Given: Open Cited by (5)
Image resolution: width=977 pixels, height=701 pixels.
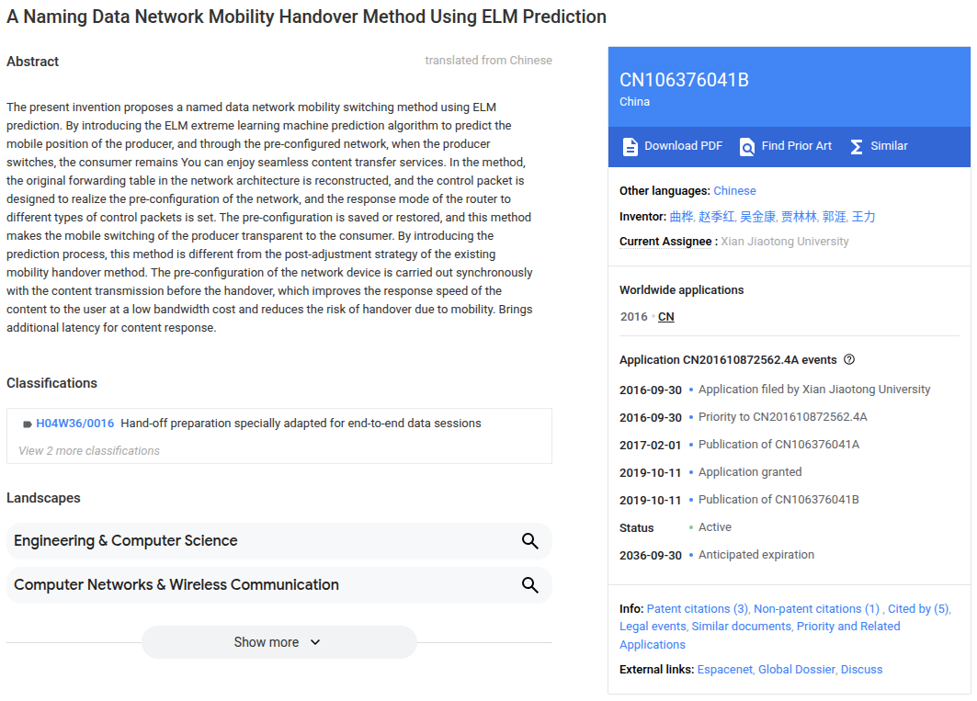Looking at the screenshot, I should pos(918,608).
